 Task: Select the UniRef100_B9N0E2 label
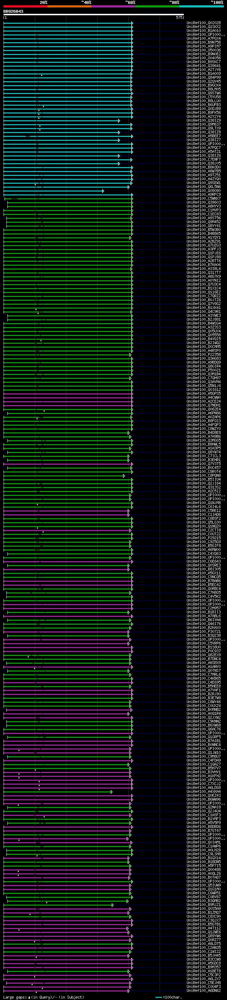click(x=204, y=54)
